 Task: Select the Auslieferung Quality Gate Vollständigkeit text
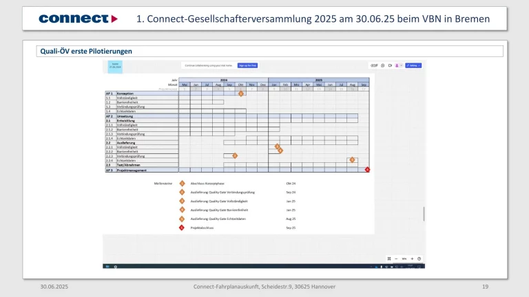pos(219,201)
